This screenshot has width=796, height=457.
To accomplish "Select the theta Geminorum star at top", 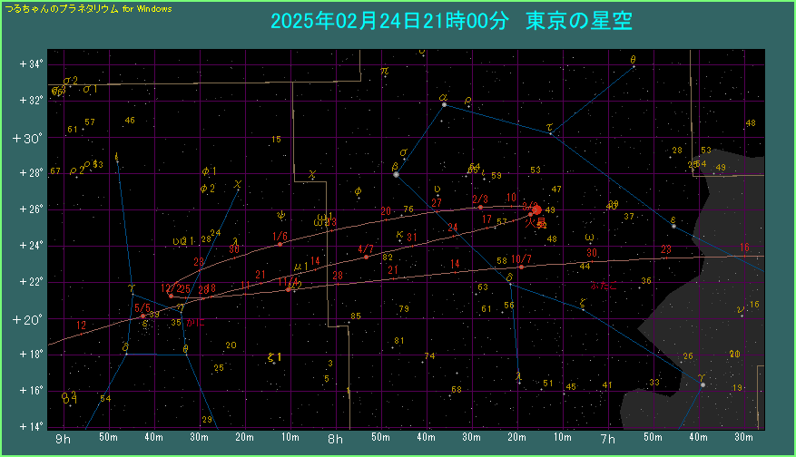I will click(x=634, y=67).
